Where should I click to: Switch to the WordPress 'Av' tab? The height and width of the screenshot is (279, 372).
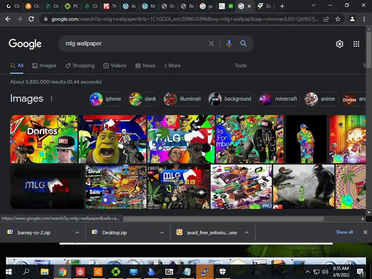130,7
